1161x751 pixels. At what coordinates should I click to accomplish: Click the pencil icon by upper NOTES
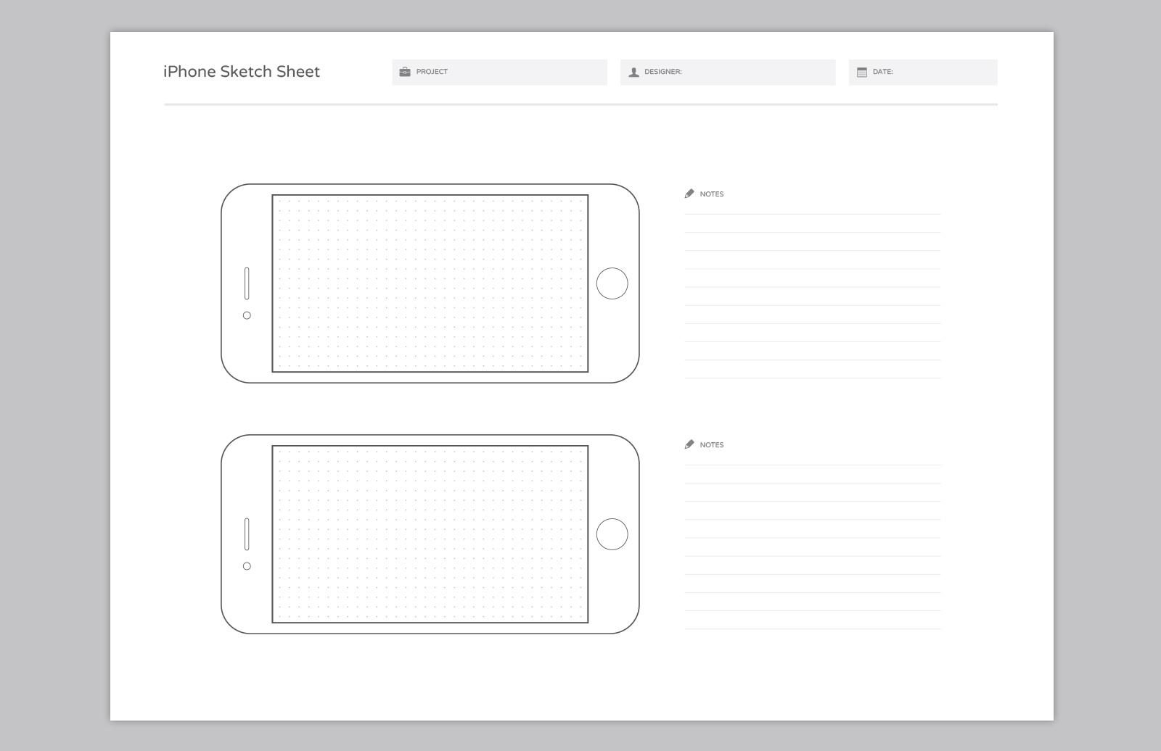click(x=689, y=194)
